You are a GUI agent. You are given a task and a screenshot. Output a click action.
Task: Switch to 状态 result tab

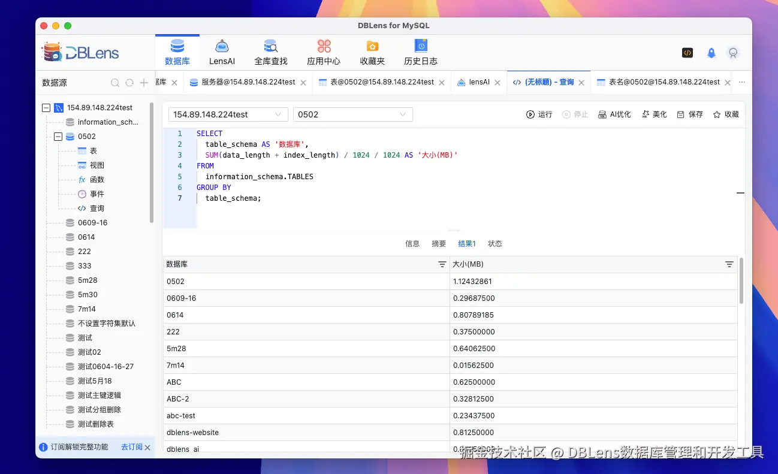click(x=494, y=244)
